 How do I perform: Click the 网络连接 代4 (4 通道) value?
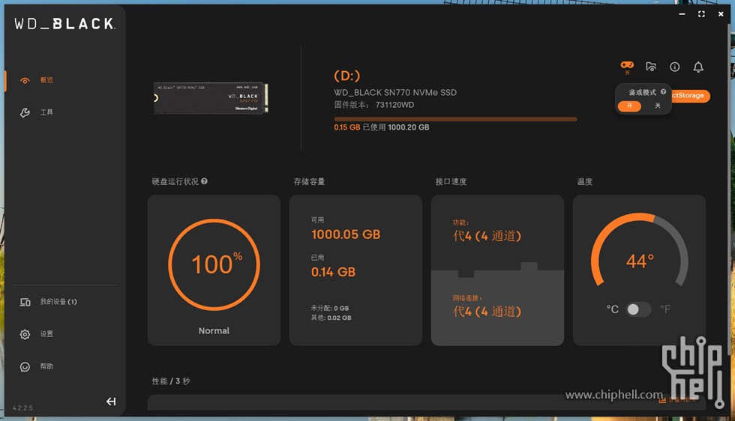coord(487,312)
